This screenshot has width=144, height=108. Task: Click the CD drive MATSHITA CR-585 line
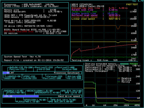pyautogui.click(x=28, y=26)
